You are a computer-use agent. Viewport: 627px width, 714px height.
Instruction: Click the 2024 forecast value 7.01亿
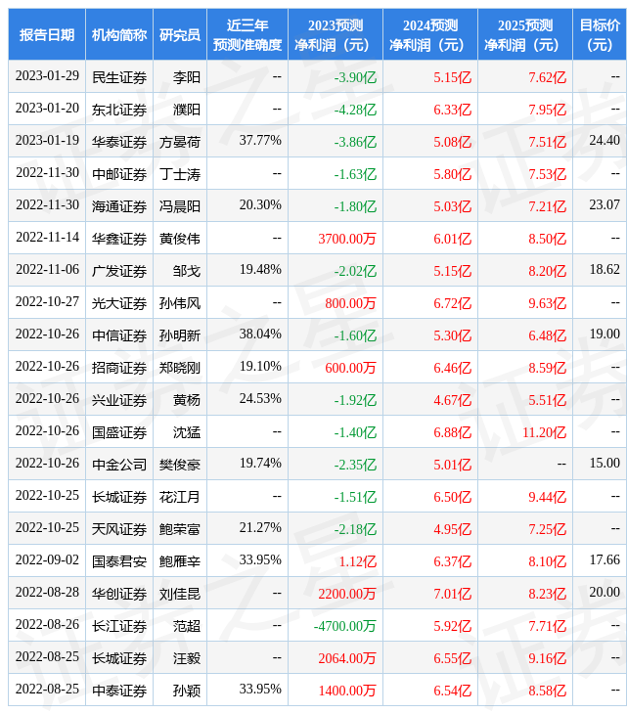(452, 594)
